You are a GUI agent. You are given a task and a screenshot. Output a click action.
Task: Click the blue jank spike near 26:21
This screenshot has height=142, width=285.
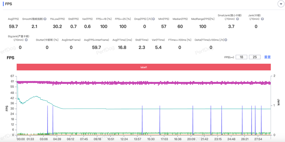pyautogui.click(x=242, y=120)
